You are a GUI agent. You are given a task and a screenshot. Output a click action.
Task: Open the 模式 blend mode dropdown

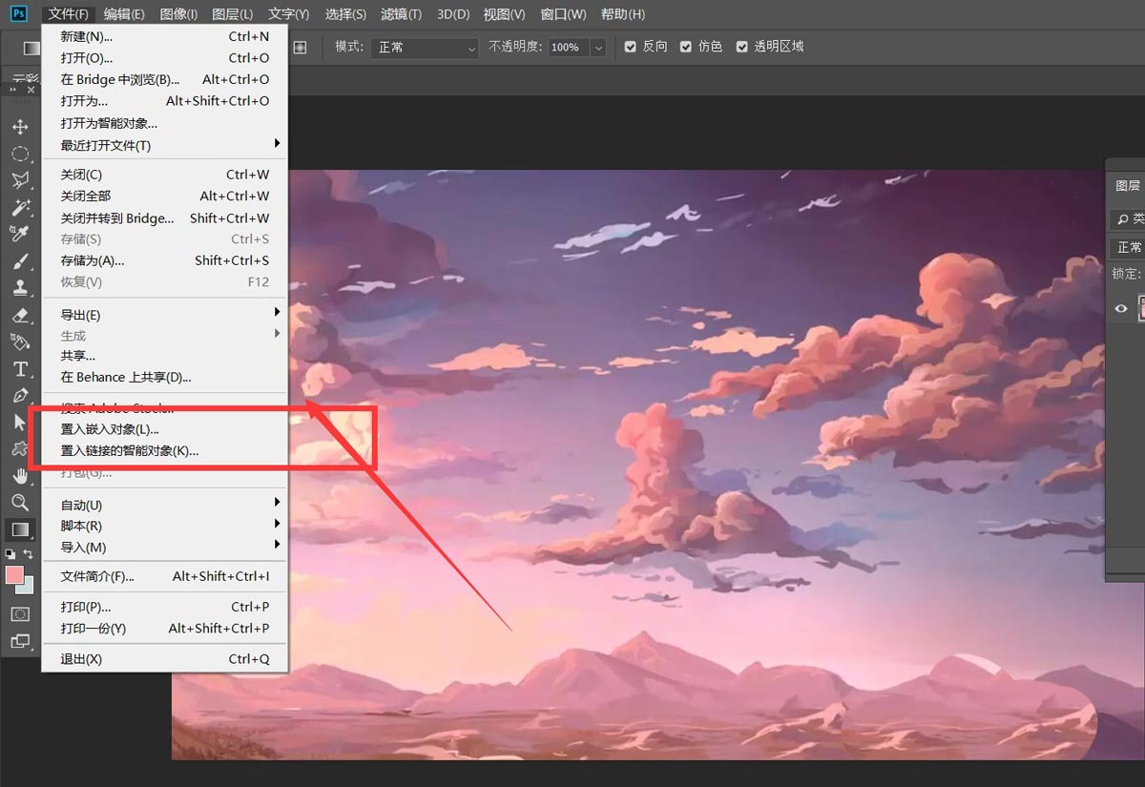pos(426,47)
